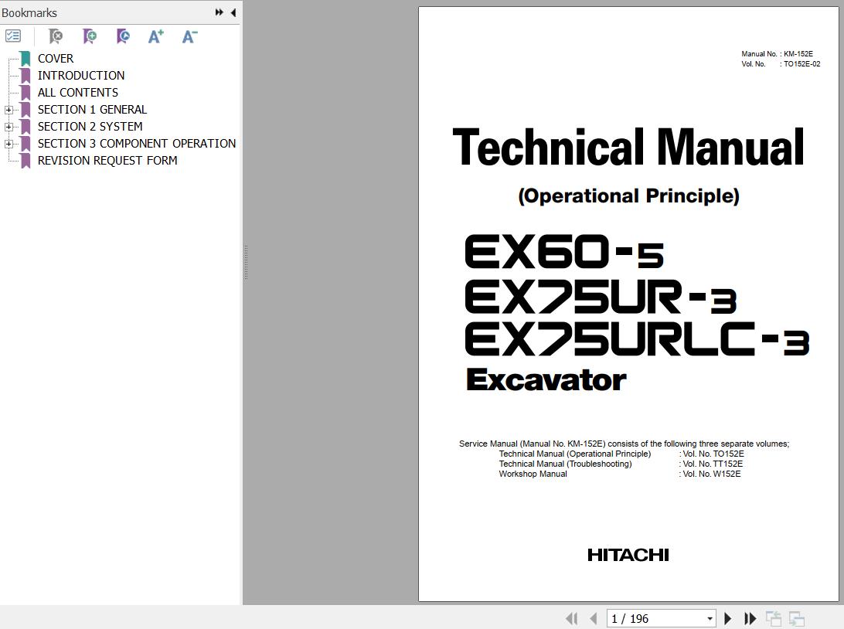
Task: Jump to the first page
Action: click(x=572, y=619)
